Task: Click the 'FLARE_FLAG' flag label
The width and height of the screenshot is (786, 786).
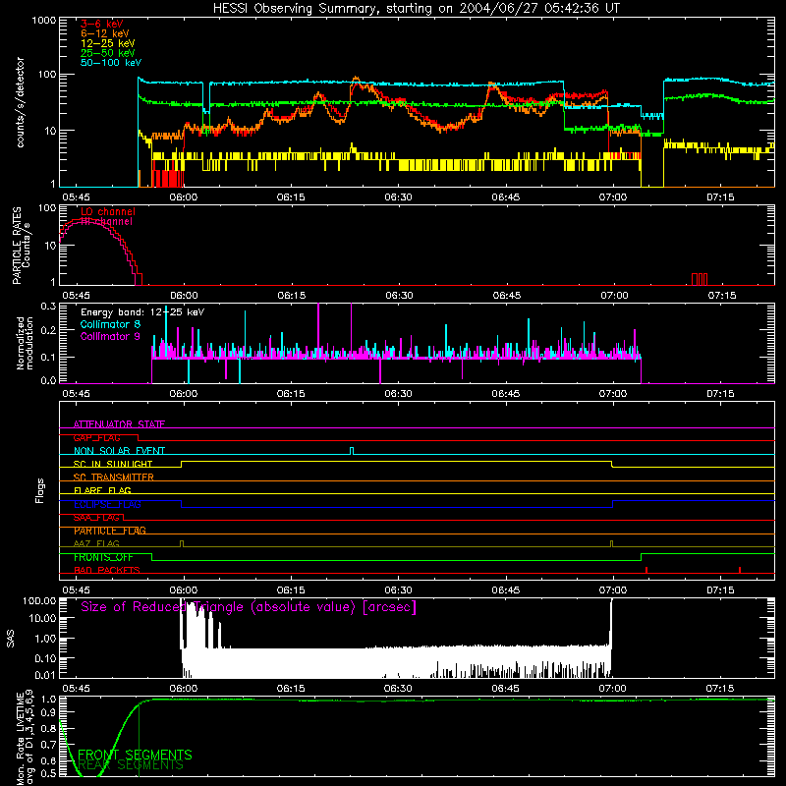Action: click(102, 490)
